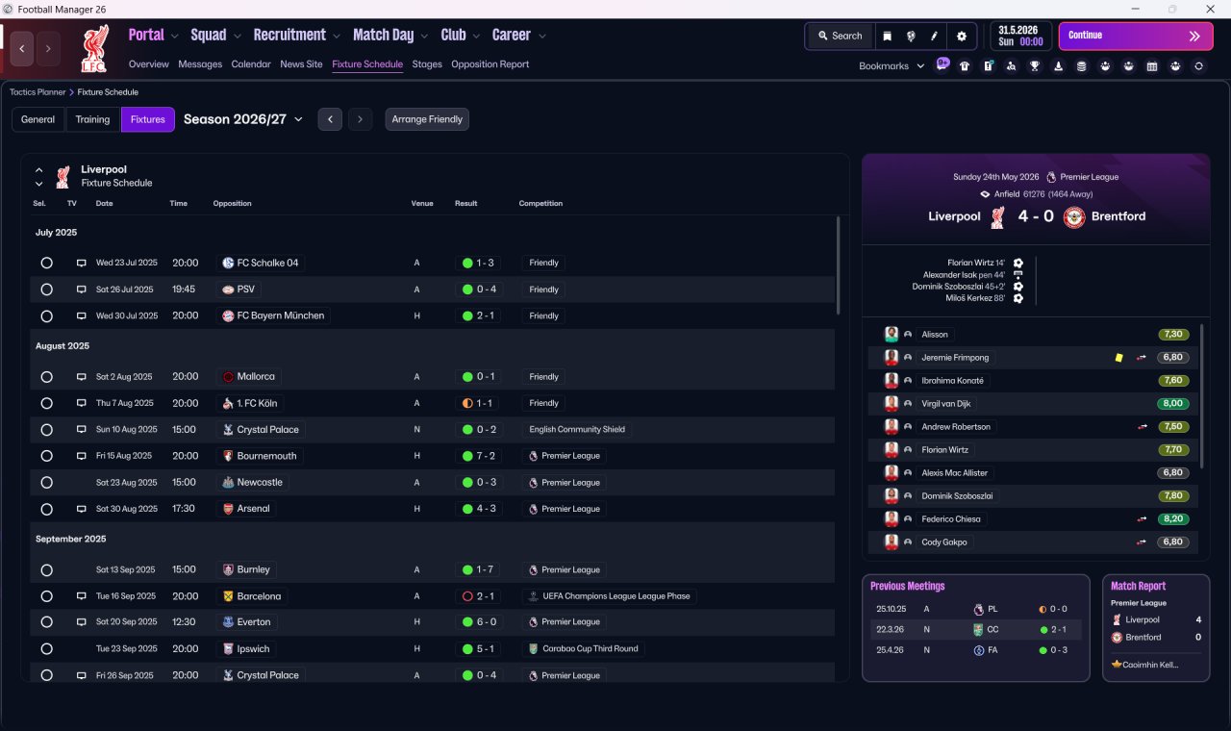
Task: Open the Search button
Action: 840,36
